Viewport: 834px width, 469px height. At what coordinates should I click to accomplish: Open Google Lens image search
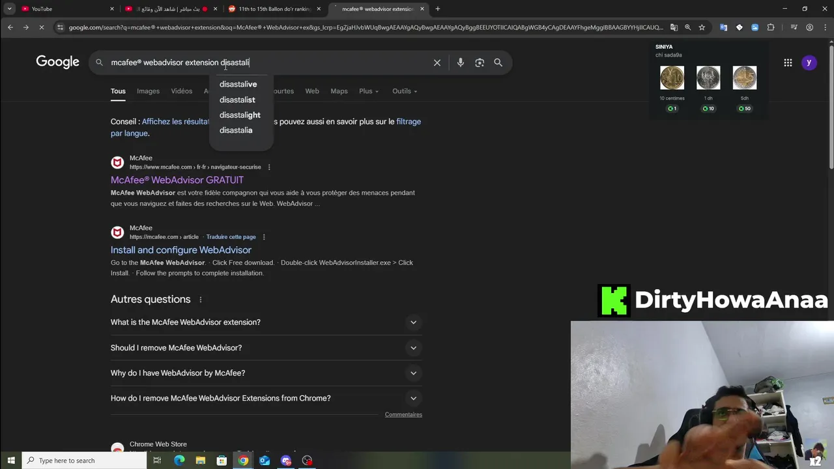pyautogui.click(x=480, y=63)
